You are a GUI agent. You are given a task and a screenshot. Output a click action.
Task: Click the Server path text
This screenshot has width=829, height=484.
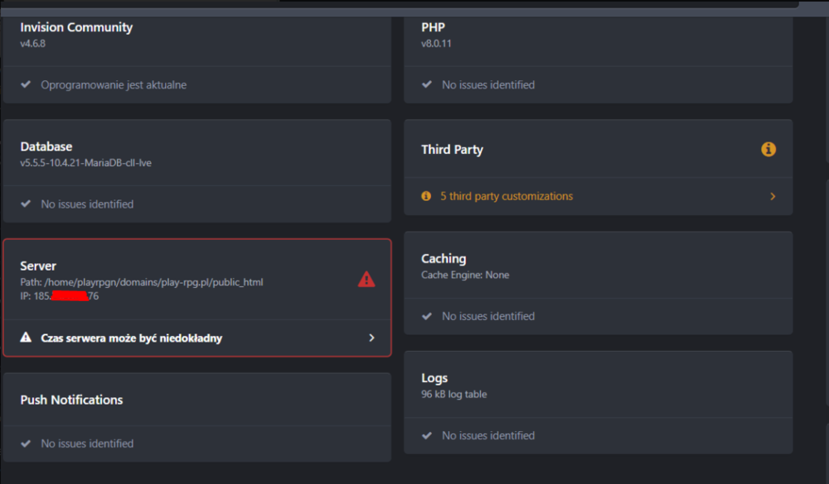[x=142, y=282]
